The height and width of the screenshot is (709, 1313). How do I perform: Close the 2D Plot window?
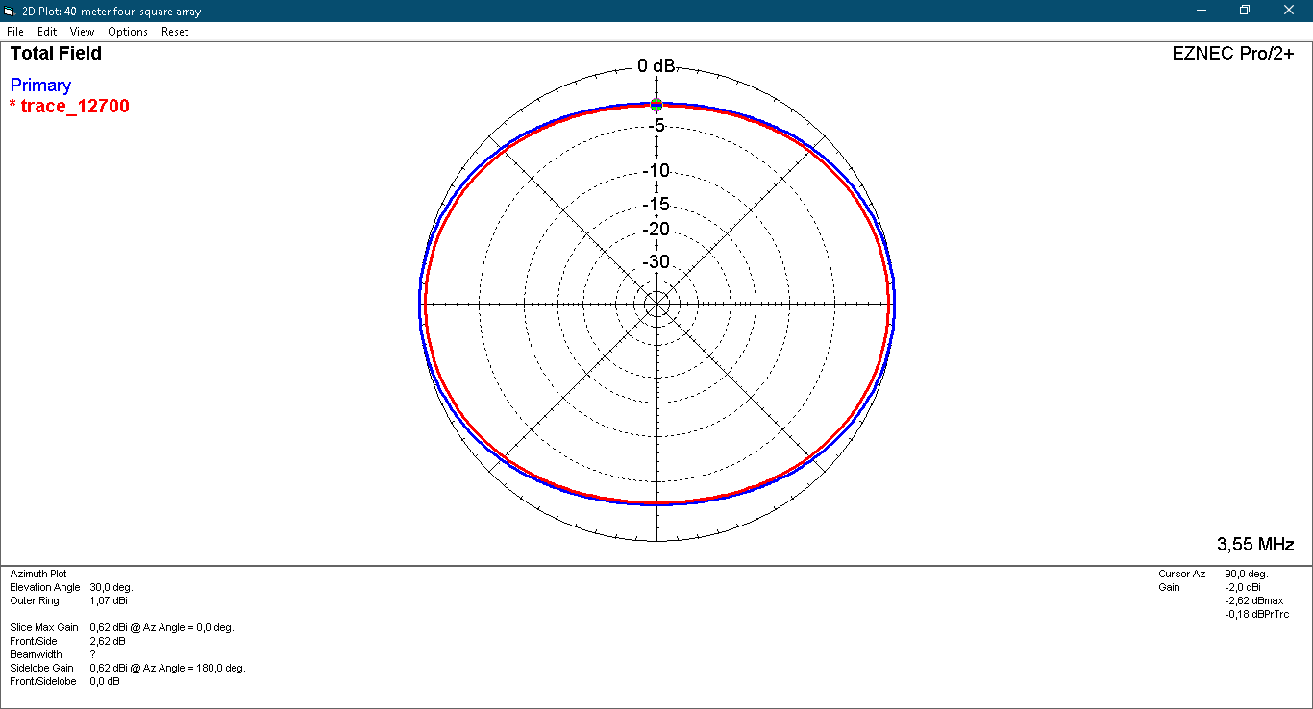[x=1289, y=11]
